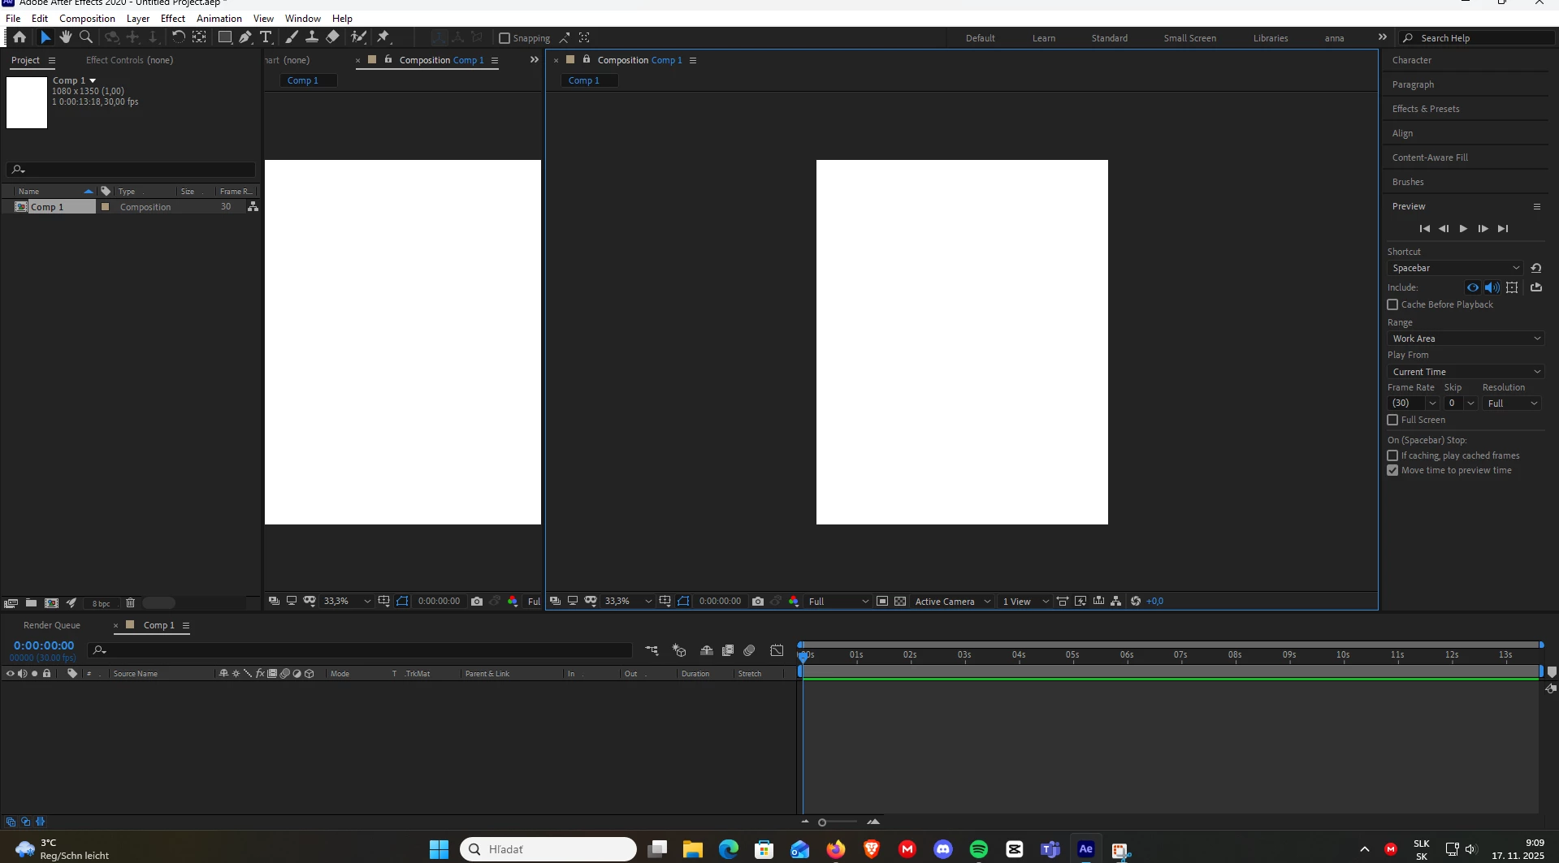Select the Pen tool
Viewport: 1559px width, 863px height.
tap(245, 37)
